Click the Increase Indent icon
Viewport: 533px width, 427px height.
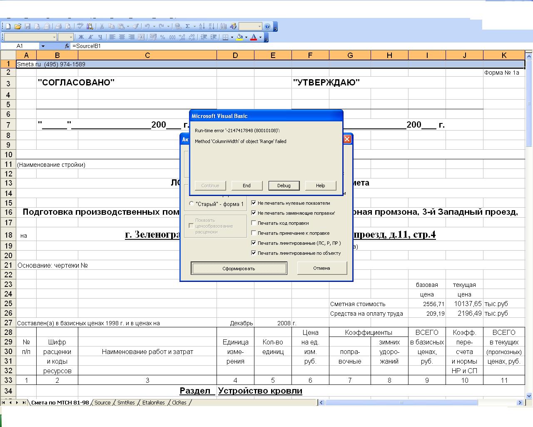[x=213, y=37]
